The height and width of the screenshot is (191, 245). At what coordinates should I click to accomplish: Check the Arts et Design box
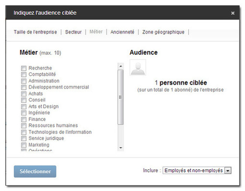(24, 107)
